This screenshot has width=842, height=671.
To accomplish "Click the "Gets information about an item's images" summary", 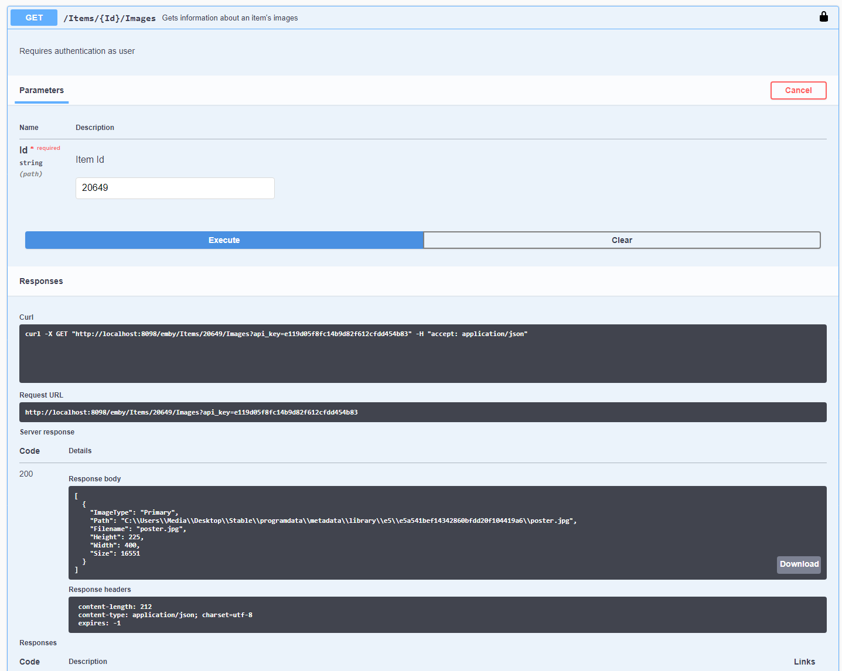I will 230,18.
